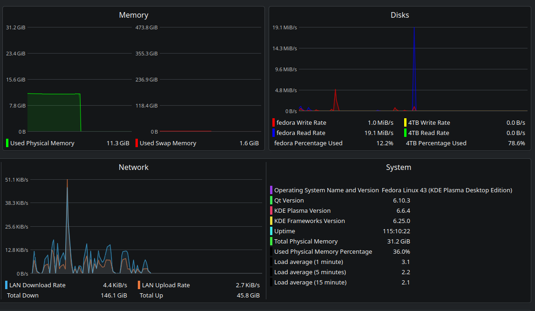Click the 2.2 five-minute load value
Image resolution: width=535 pixels, height=311 pixels.
point(406,272)
